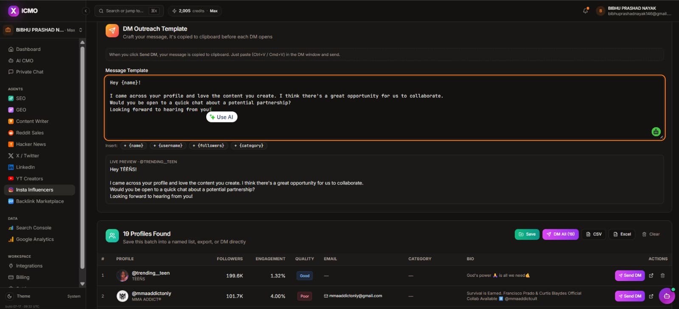This screenshot has height=309, width=679.
Task: Open @trending__teen profile in new tab icon
Action: pyautogui.click(x=651, y=276)
